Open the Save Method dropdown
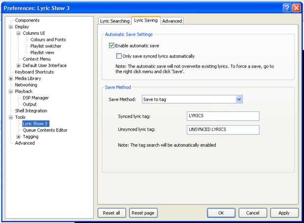 (x=239, y=99)
